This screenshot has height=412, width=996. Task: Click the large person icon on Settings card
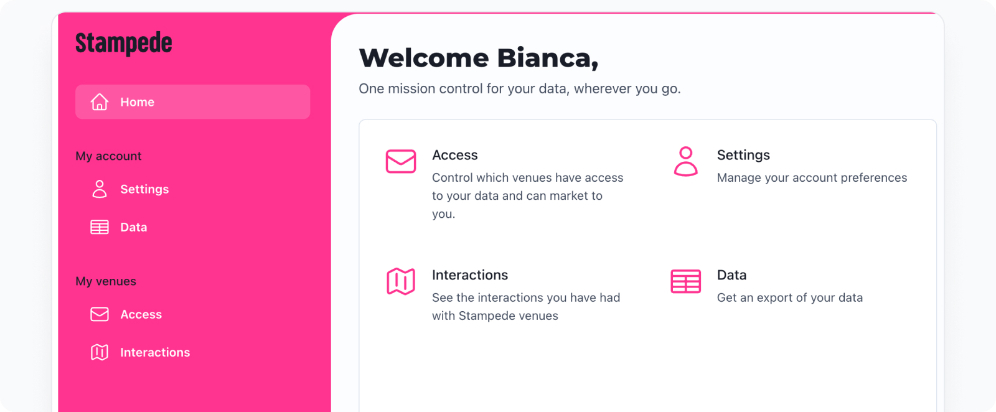[686, 162]
